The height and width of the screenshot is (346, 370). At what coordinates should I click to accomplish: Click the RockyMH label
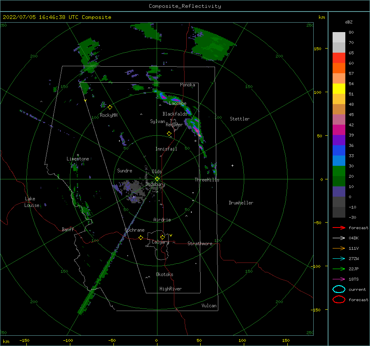tap(109, 115)
